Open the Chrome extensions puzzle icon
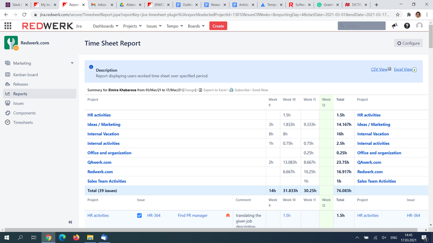This screenshot has height=243, width=433. point(409,15)
